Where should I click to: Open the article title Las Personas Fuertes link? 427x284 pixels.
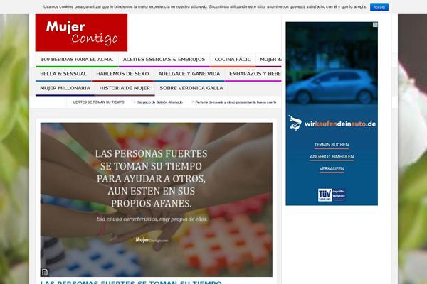point(131,283)
